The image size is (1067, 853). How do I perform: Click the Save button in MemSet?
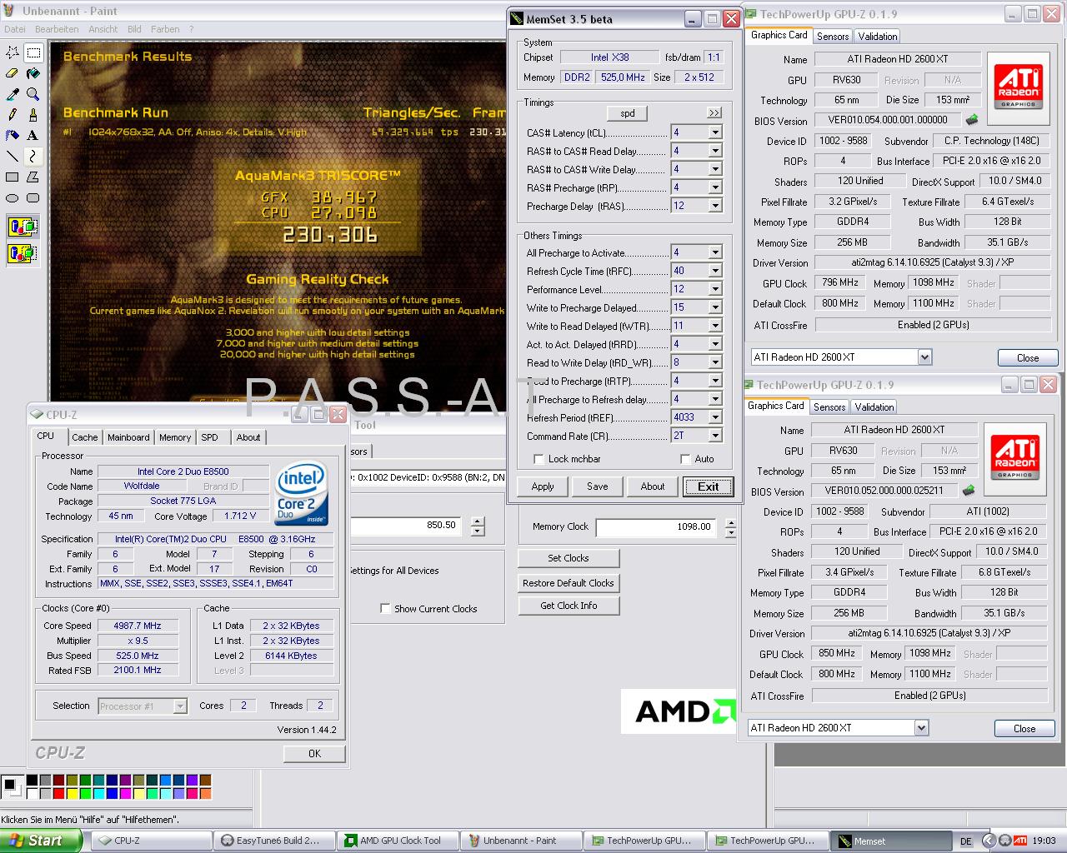(598, 486)
